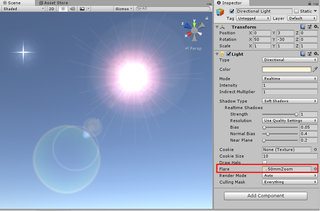This screenshot has width=320, height=211.
Task: Click the scene search field
Action: coord(173,9)
